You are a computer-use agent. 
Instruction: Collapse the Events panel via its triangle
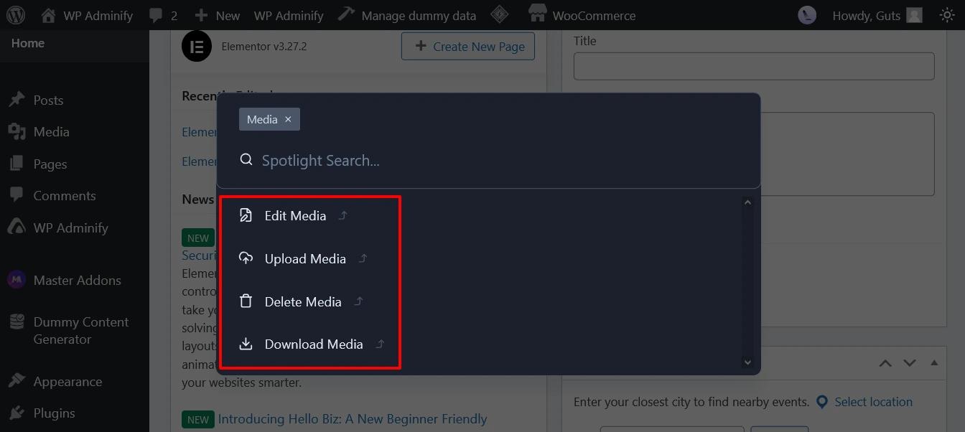[x=935, y=363]
